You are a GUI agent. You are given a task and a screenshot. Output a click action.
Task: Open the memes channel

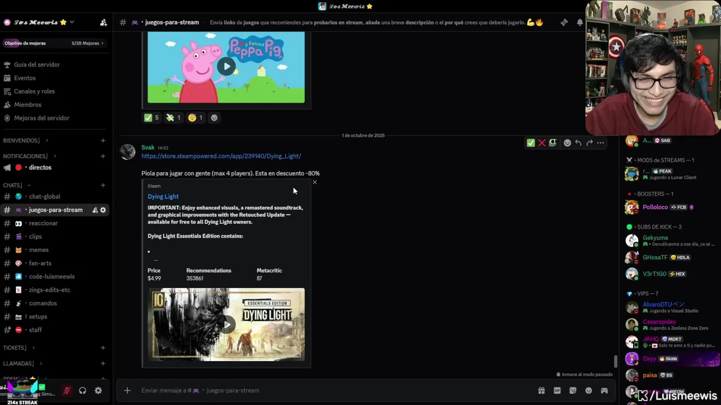[x=55, y=250]
